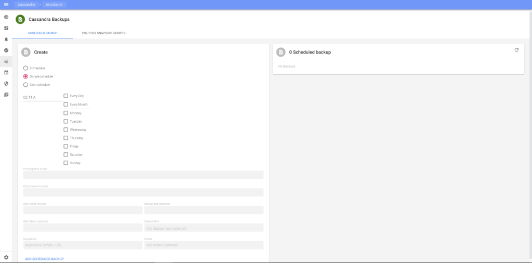Image resolution: width=532 pixels, height=263 pixels.
Task: Select the Simple schedule radio option
Action: point(25,76)
